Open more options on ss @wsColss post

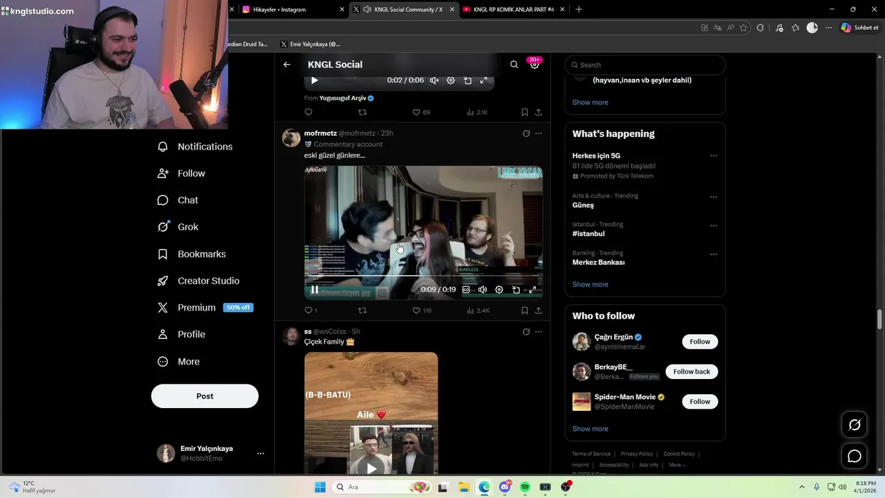(539, 332)
